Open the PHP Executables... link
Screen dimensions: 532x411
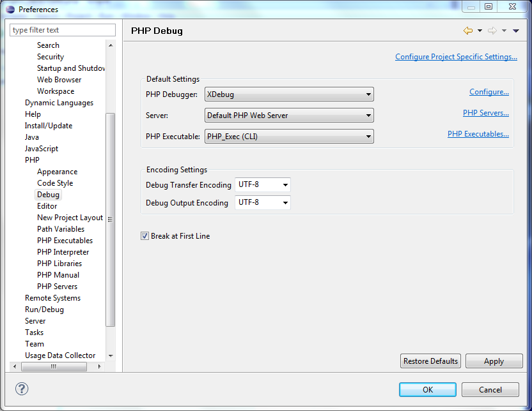tap(478, 134)
